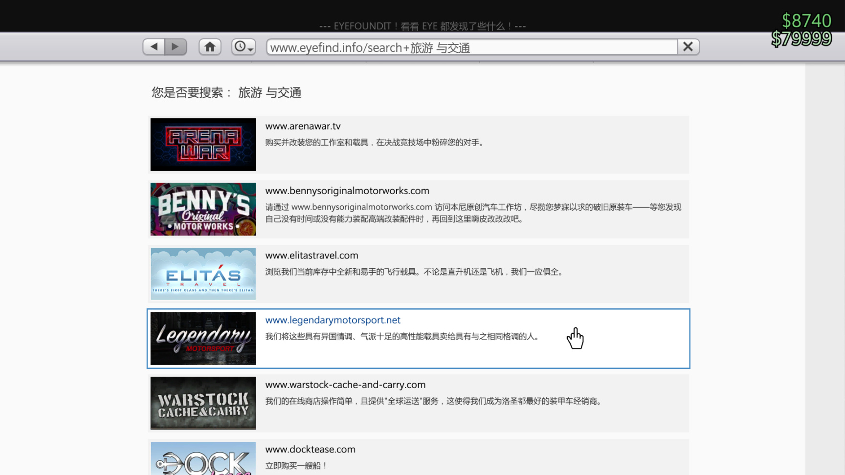Open the www.arenawar.tv link
The image size is (845, 475).
pos(303,126)
